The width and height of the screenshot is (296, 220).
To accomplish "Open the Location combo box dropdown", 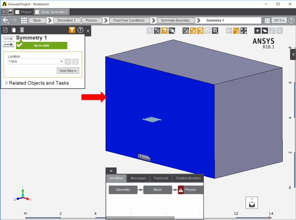I will (62, 61).
